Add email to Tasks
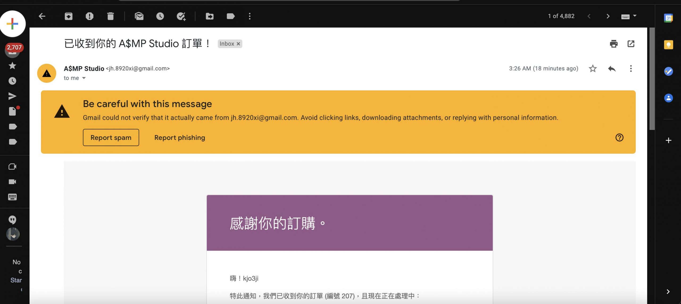Screen dimensions: 681x304 (181, 16)
